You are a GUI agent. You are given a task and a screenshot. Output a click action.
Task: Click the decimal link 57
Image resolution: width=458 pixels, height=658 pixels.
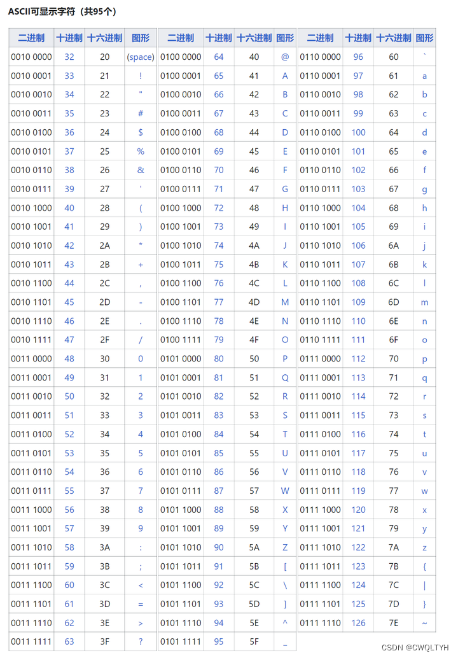click(x=69, y=528)
